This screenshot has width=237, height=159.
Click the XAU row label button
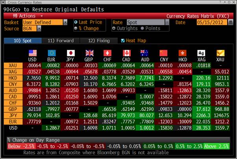coord(13,65)
